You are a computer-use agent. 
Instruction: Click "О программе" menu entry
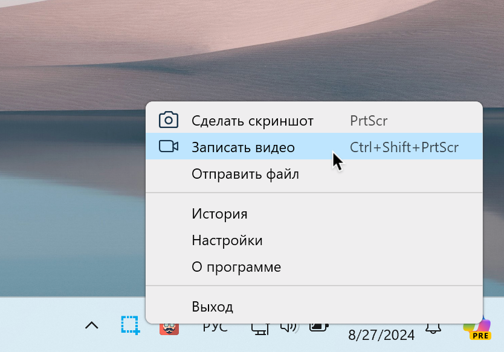236,266
